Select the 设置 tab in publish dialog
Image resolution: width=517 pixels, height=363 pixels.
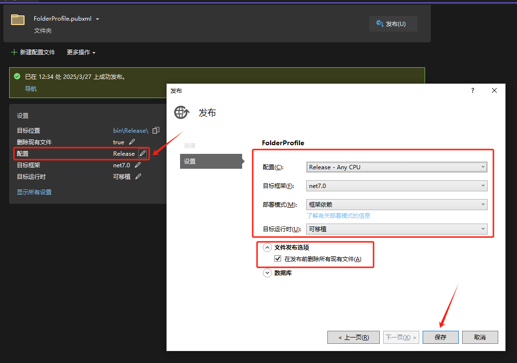210,162
